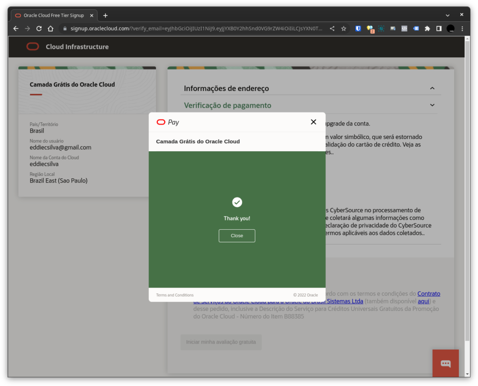Reload the page
The image size is (478, 386).
pyautogui.click(x=39, y=28)
